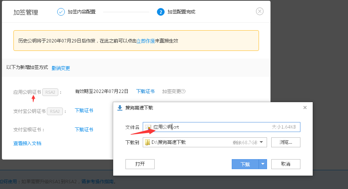Download certificate for 应用公钥证书
Image resolution: width=348 pixels, height=189 pixels.
click(x=145, y=91)
